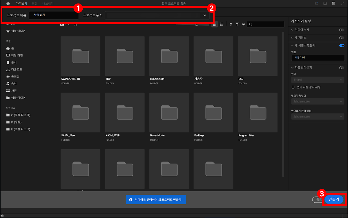Toggle the eye visibility icon near search
This screenshot has height=218, width=348.
point(243,24)
